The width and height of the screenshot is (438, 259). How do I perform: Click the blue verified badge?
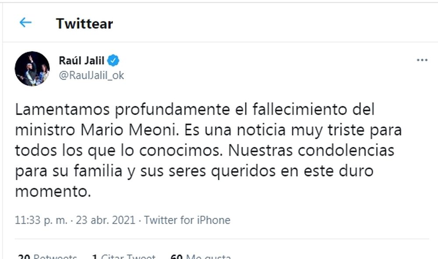click(113, 60)
